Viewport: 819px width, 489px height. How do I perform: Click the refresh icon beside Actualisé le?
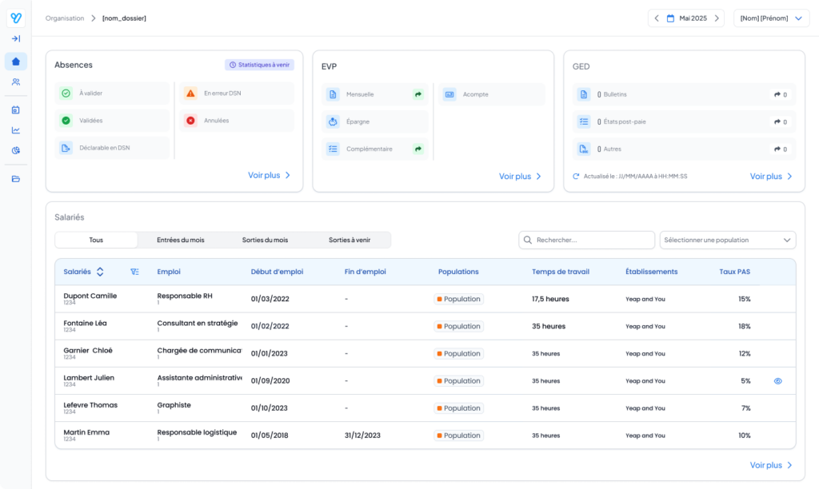click(576, 177)
